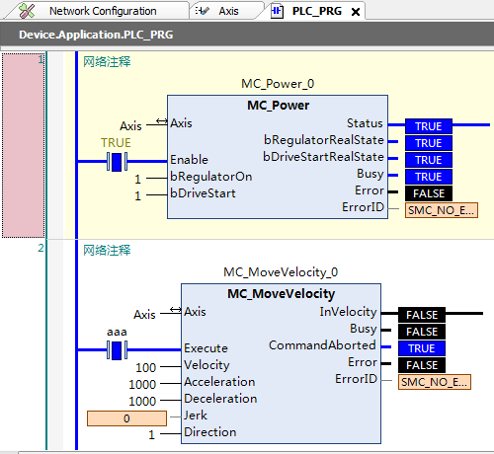The height and width of the screenshot is (454, 494).
Task: Toggle the aaa contact on Execute input
Action: click(117, 350)
